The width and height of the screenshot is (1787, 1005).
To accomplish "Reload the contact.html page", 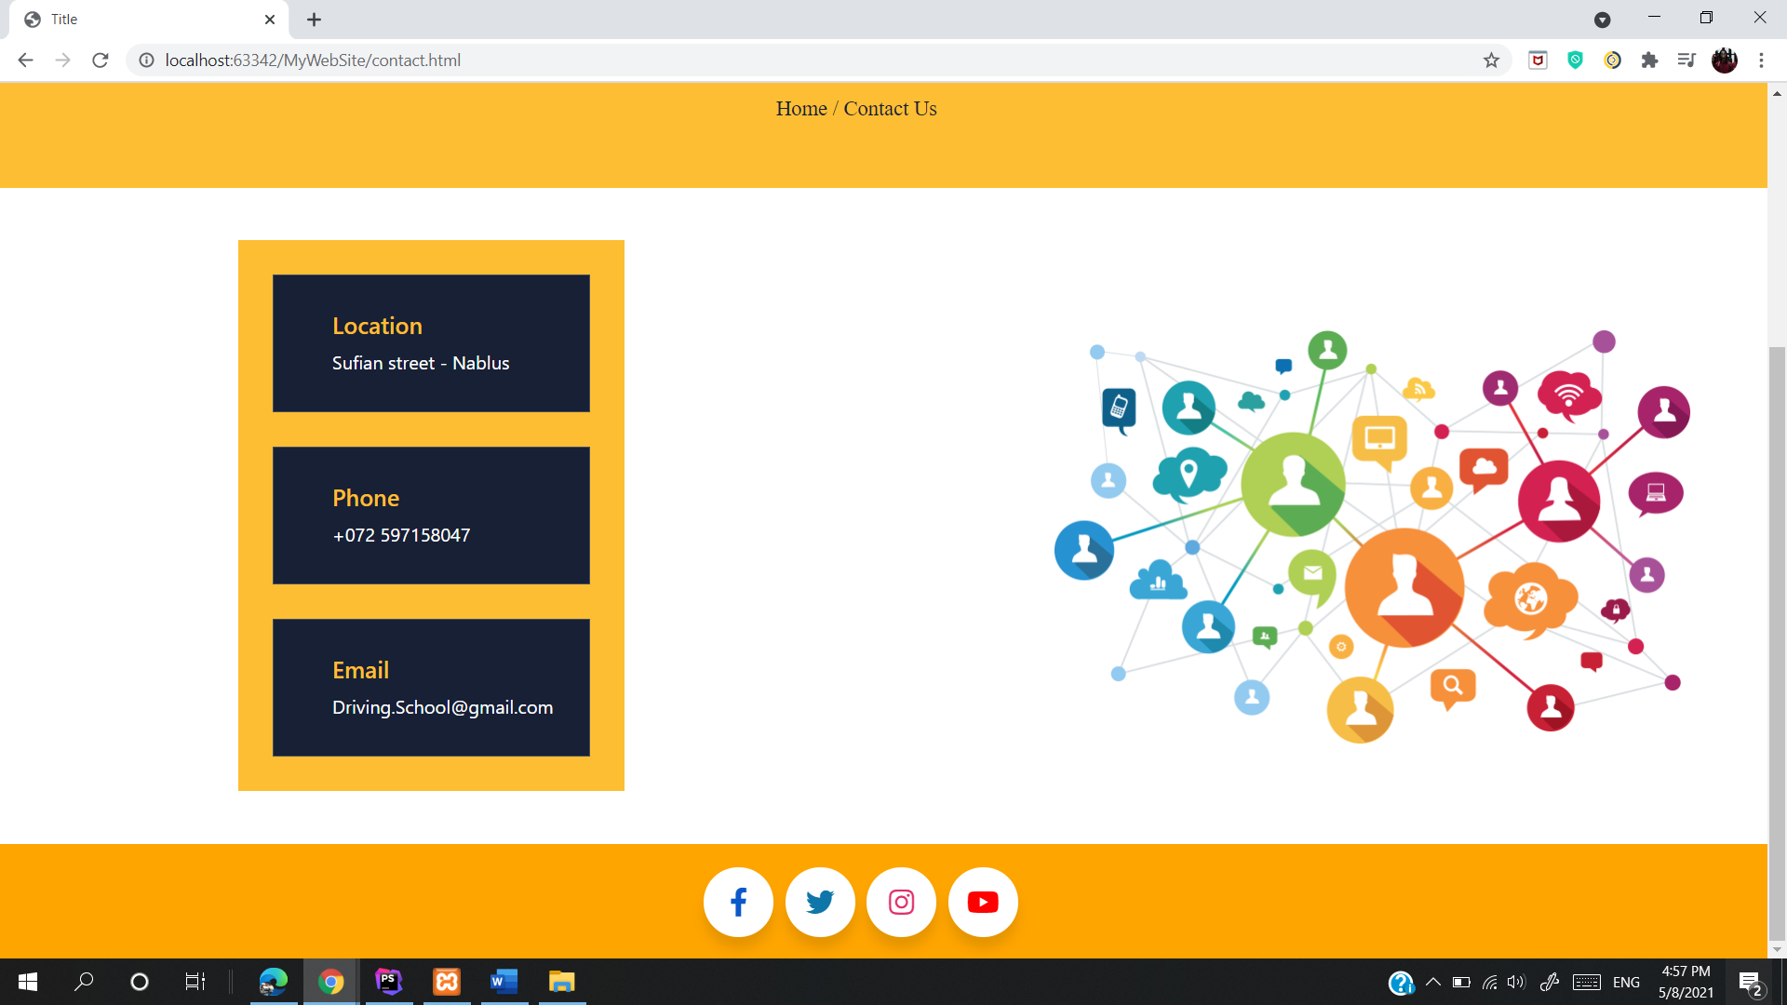I will pyautogui.click(x=100, y=60).
